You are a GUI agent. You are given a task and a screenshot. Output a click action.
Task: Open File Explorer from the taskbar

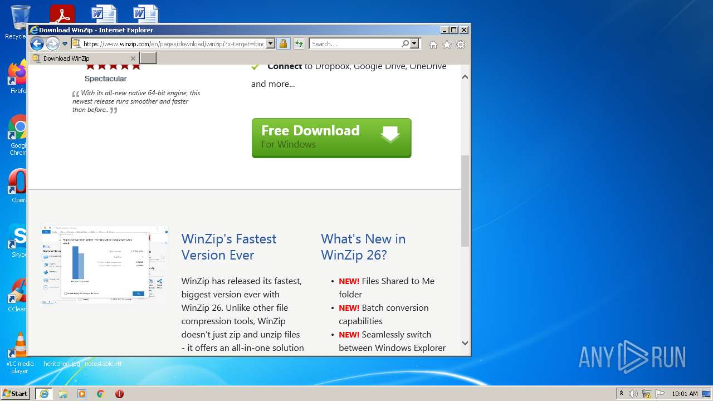coord(63,394)
